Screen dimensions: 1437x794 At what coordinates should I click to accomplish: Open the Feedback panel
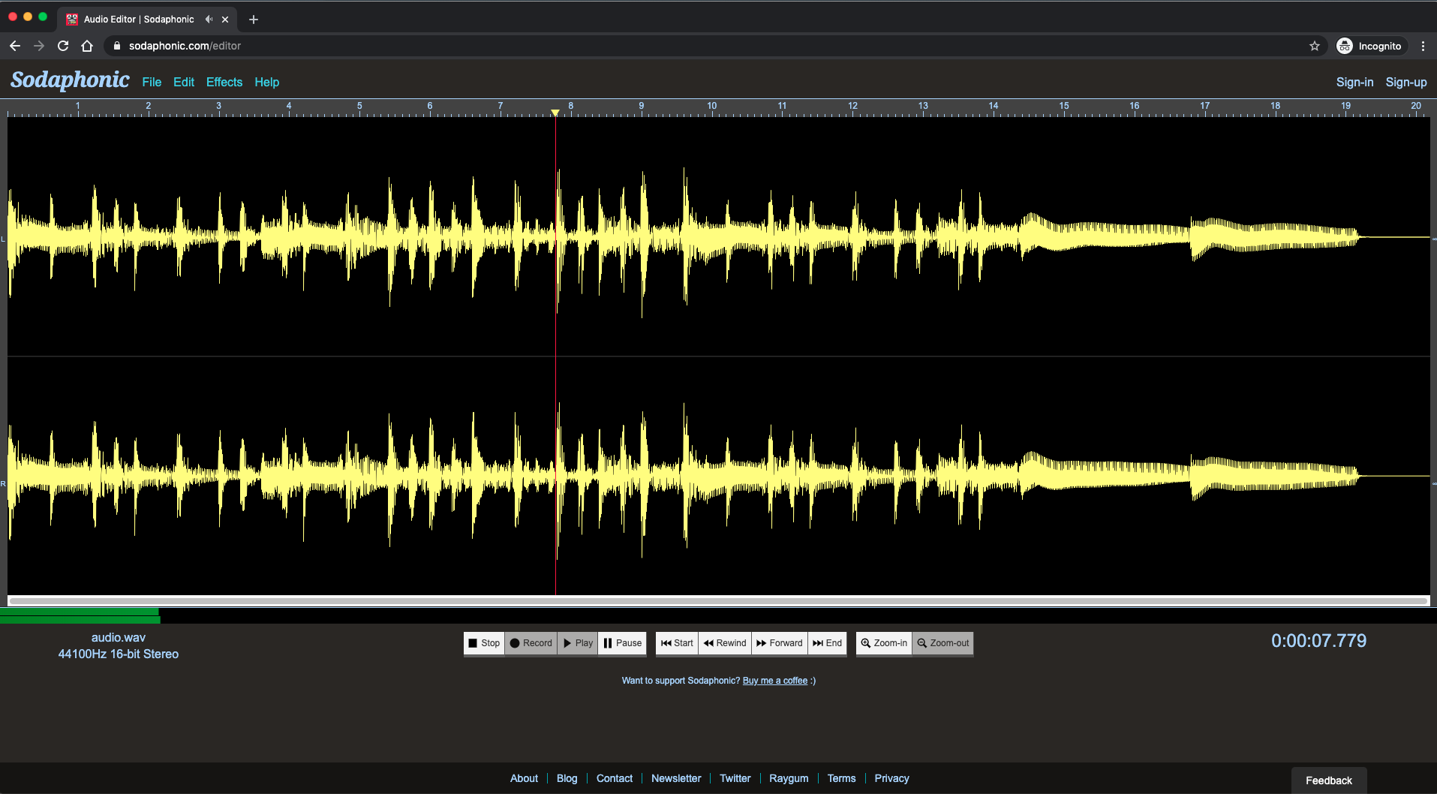coord(1329,780)
